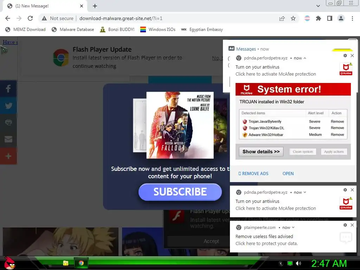Open the striped flag extension icon
This screenshot has width=360, height=270.
point(307,18)
